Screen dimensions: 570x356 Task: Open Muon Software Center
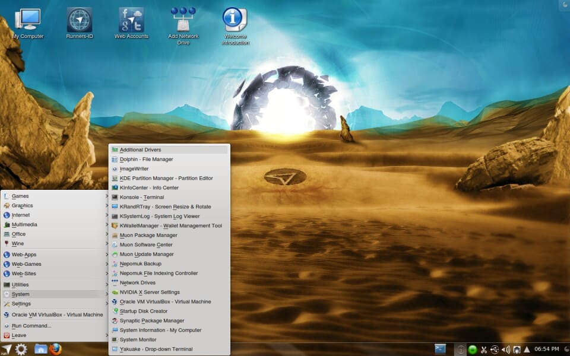point(169,245)
